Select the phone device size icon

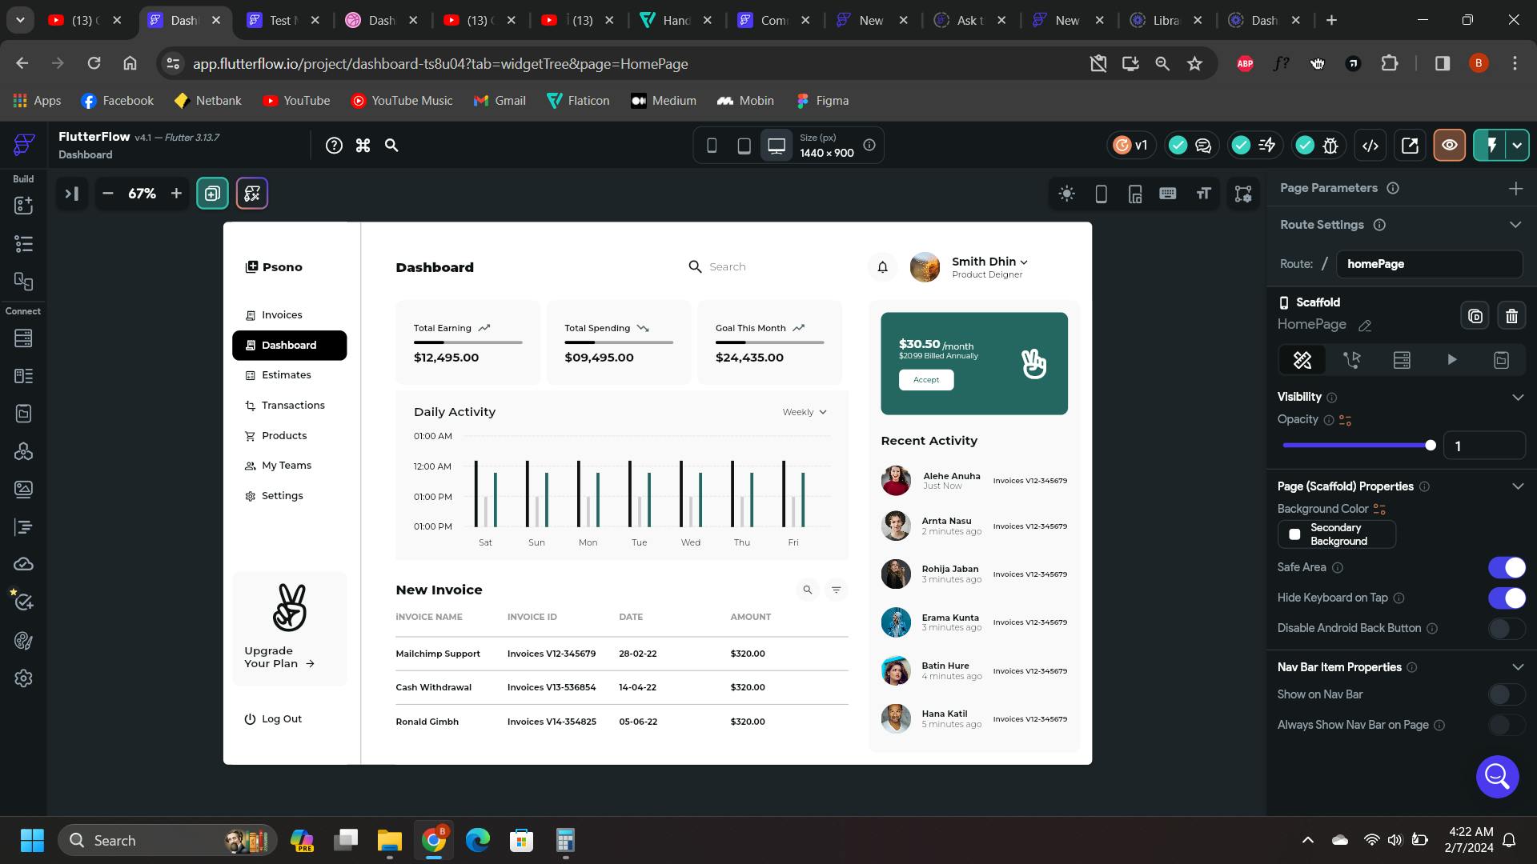[x=712, y=146]
